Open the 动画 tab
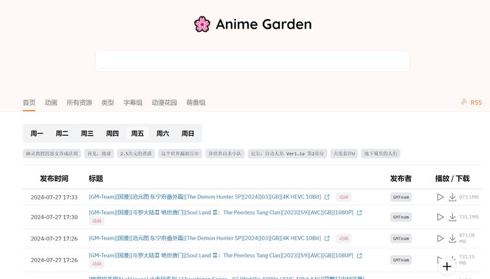490x279 pixels. pyautogui.click(x=51, y=102)
